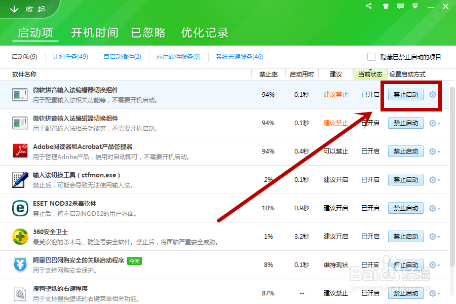Click 3.2秒 startup time for 360安全卫士
The image size is (456, 304).
click(x=301, y=237)
